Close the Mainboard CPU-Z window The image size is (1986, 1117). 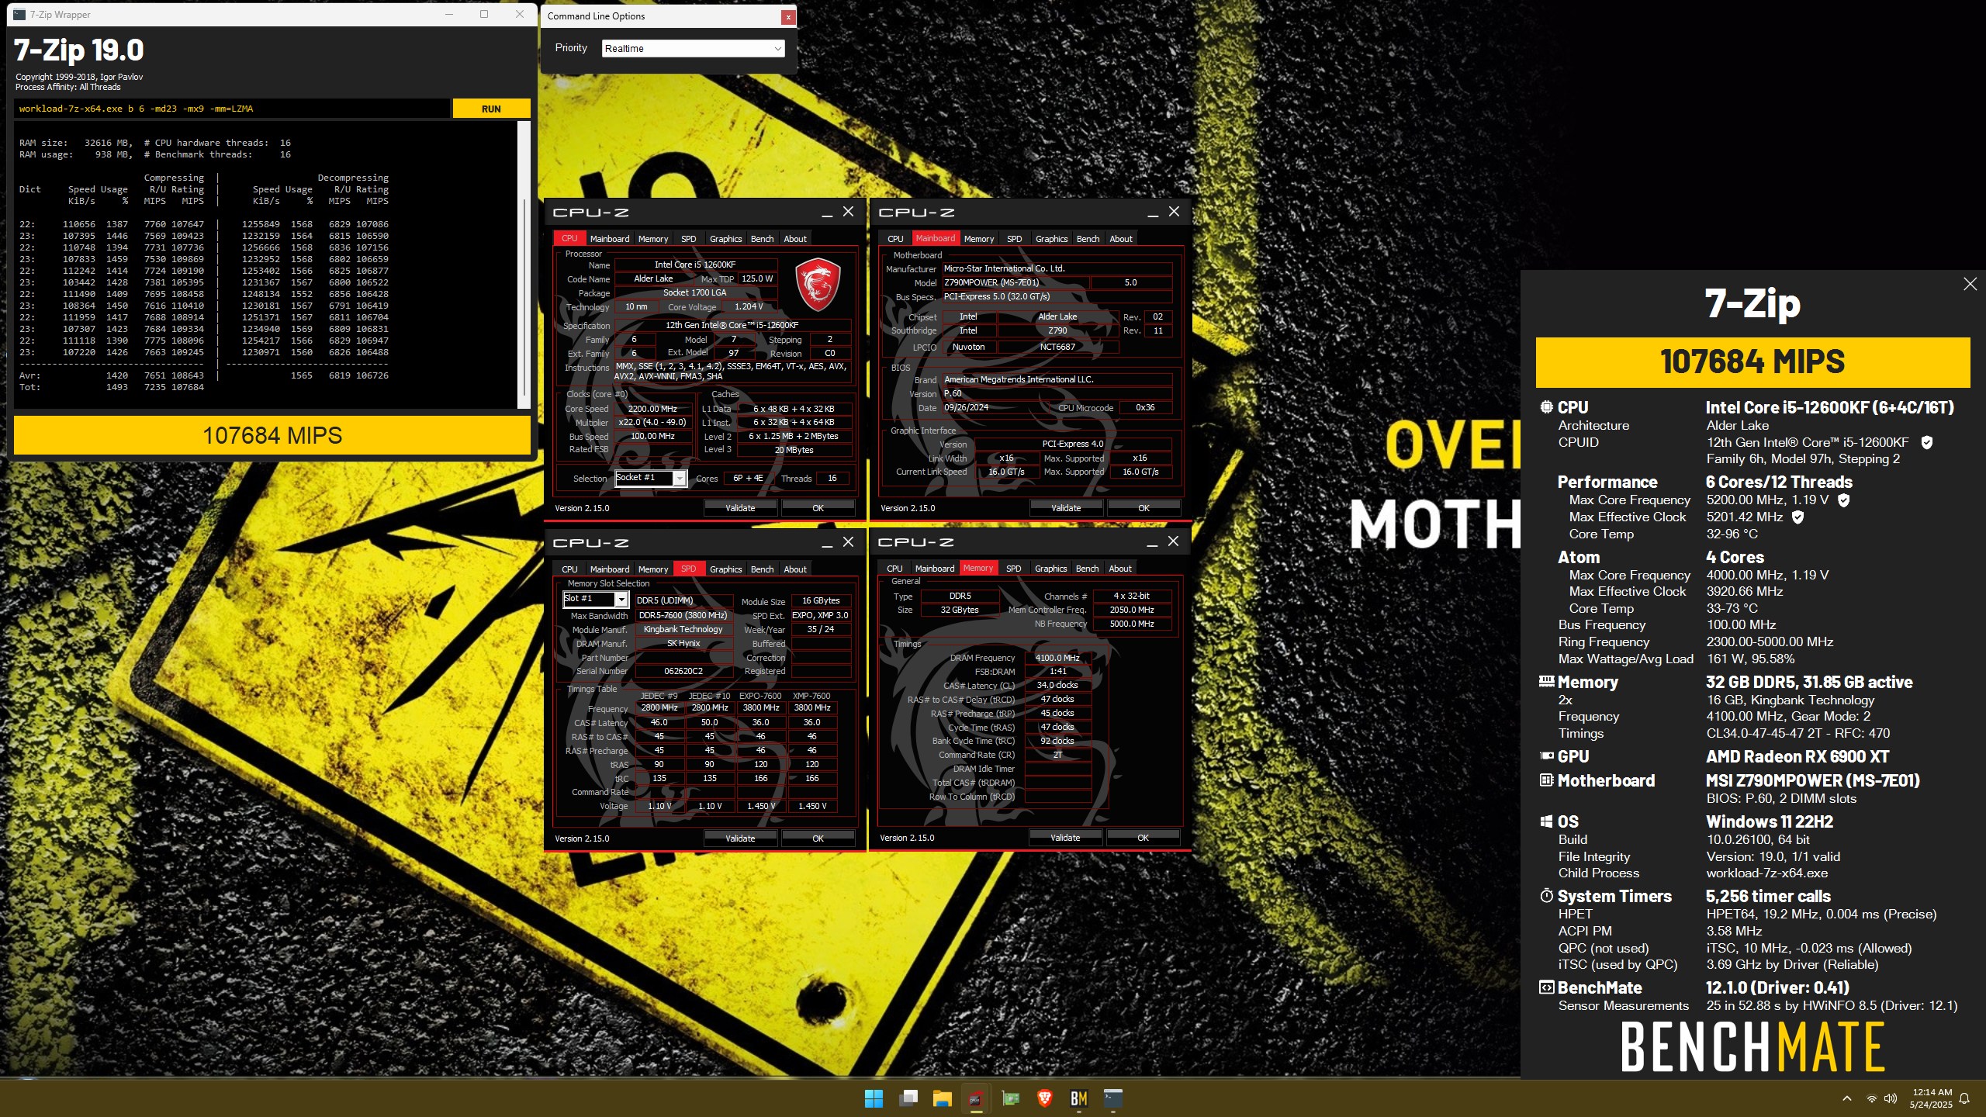[1174, 212]
